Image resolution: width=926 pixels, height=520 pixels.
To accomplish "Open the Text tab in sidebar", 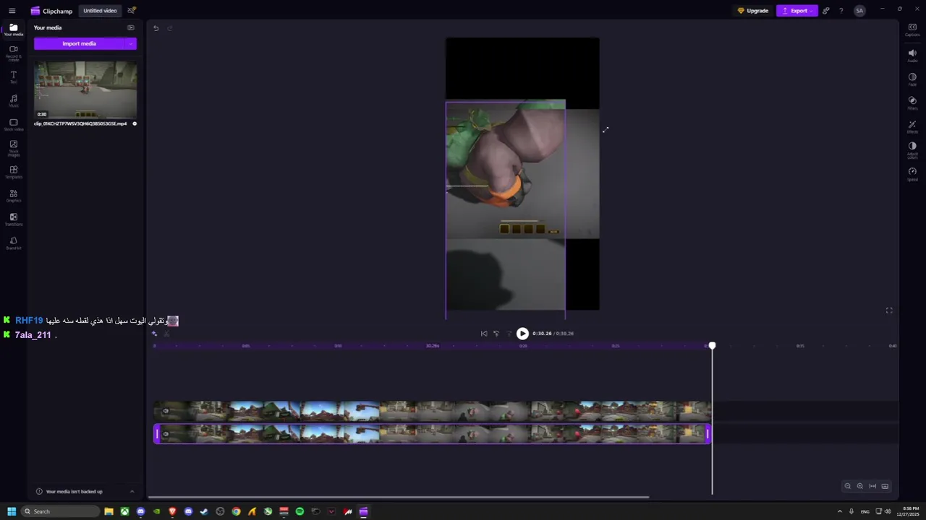I will pos(13,77).
